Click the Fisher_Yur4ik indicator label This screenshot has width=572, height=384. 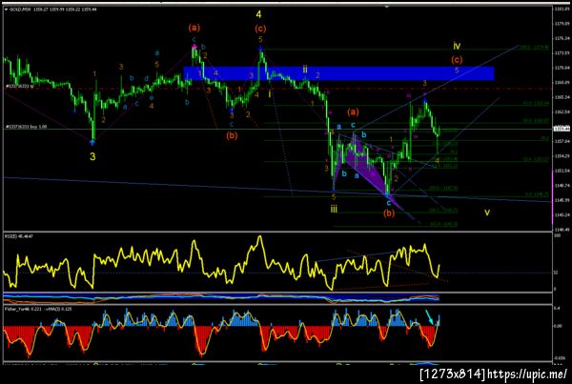click(38, 309)
